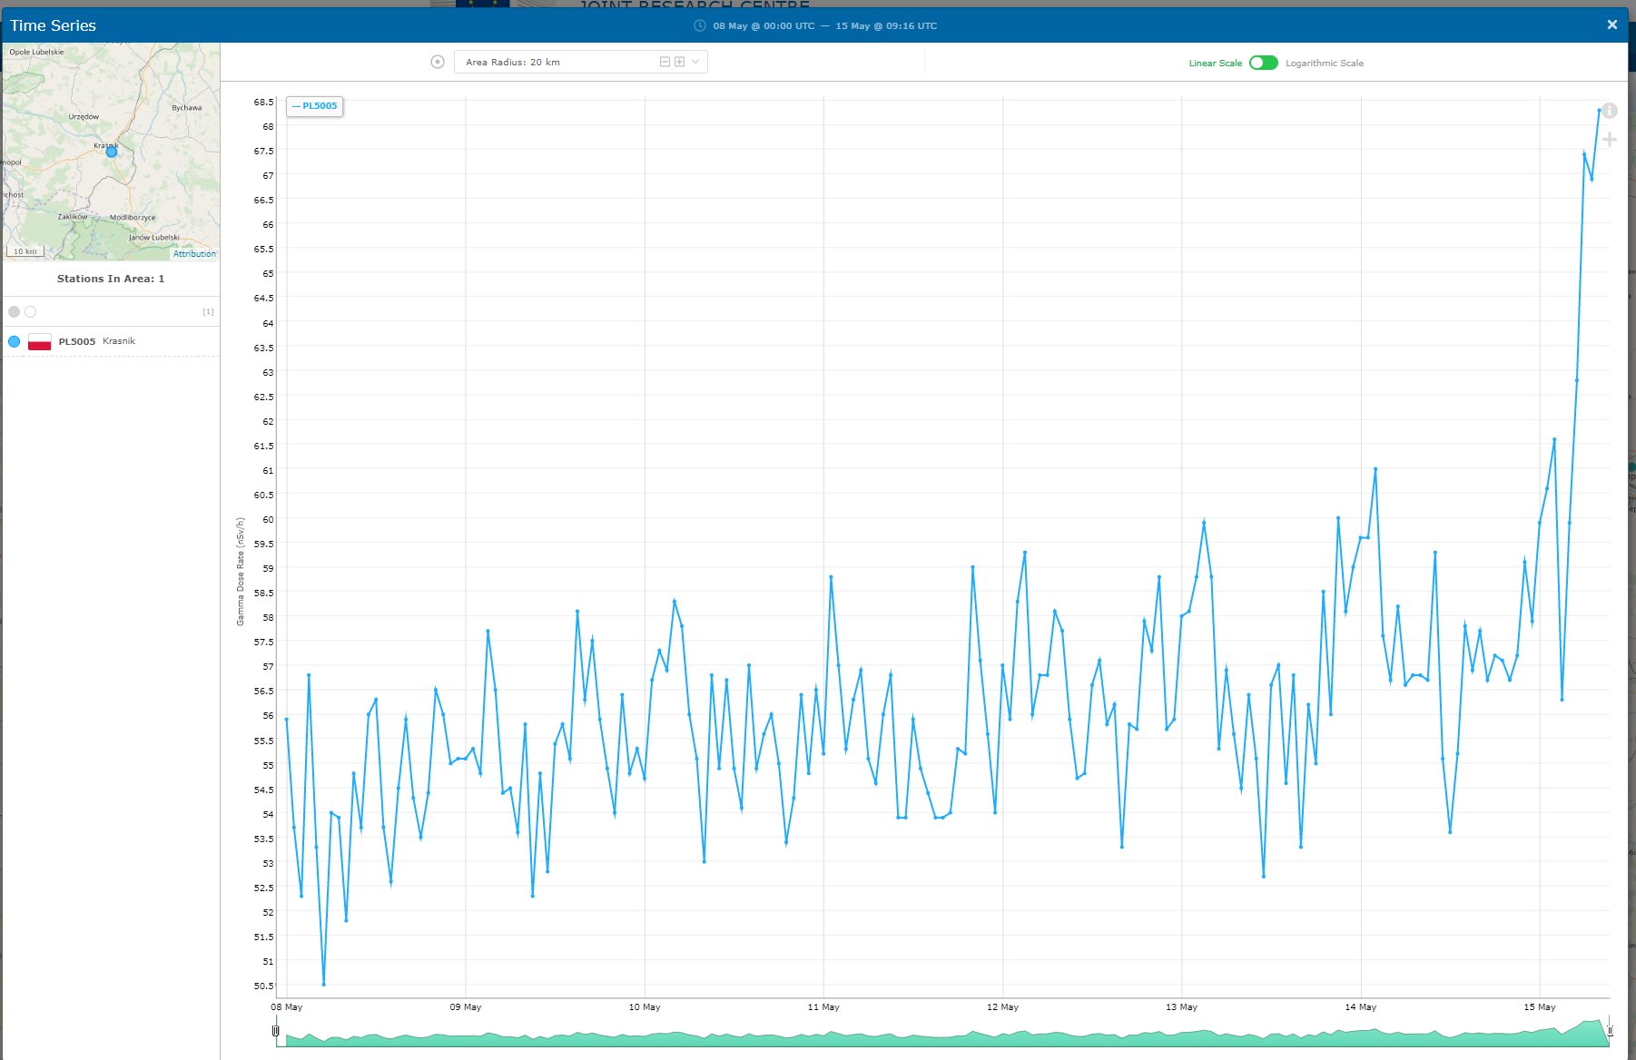Click the grey filled circle above station list
The height and width of the screenshot is (1060, 1636).
(x=14, y=311)
